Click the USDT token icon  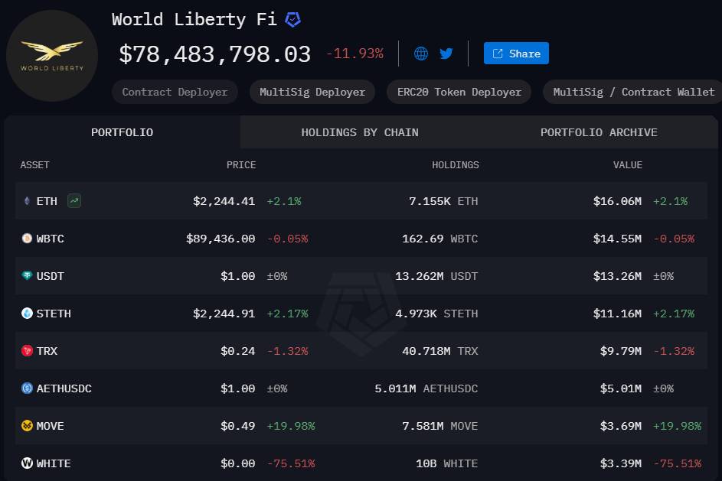coord(27,275)
